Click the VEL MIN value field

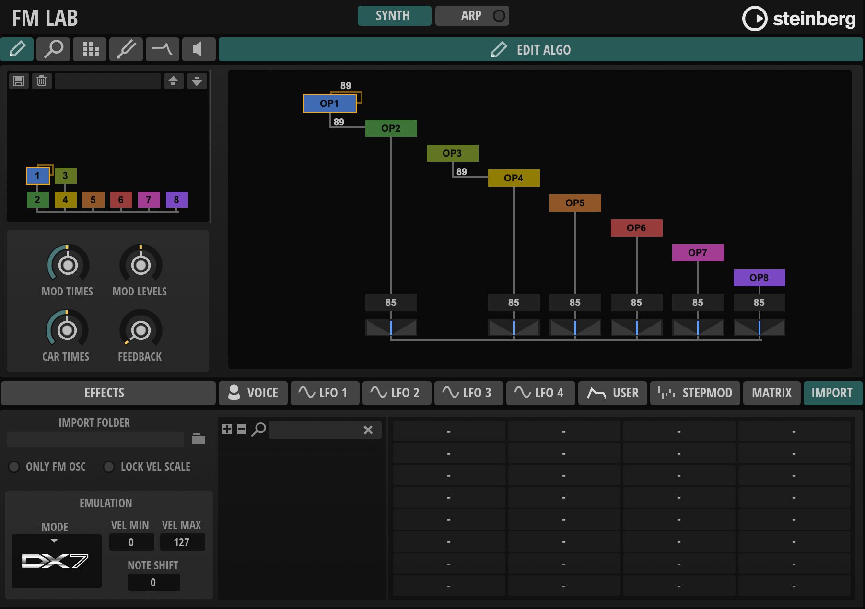point(131,542)
